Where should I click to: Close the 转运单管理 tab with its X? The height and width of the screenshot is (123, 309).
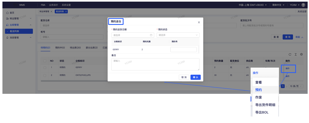click(x=51, y=11)
